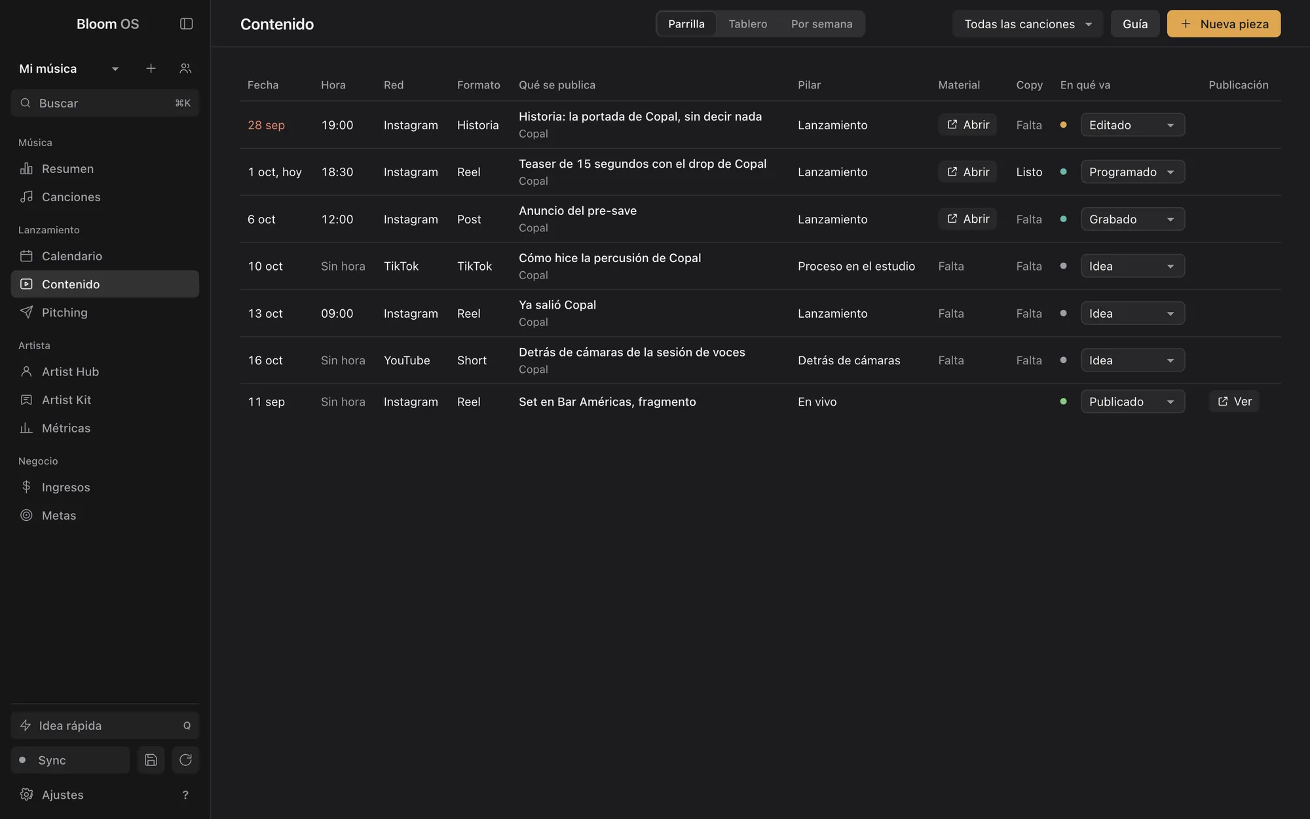Open Idea status for 16 oct row
1310x819 pixels.
click(1132, 360)
